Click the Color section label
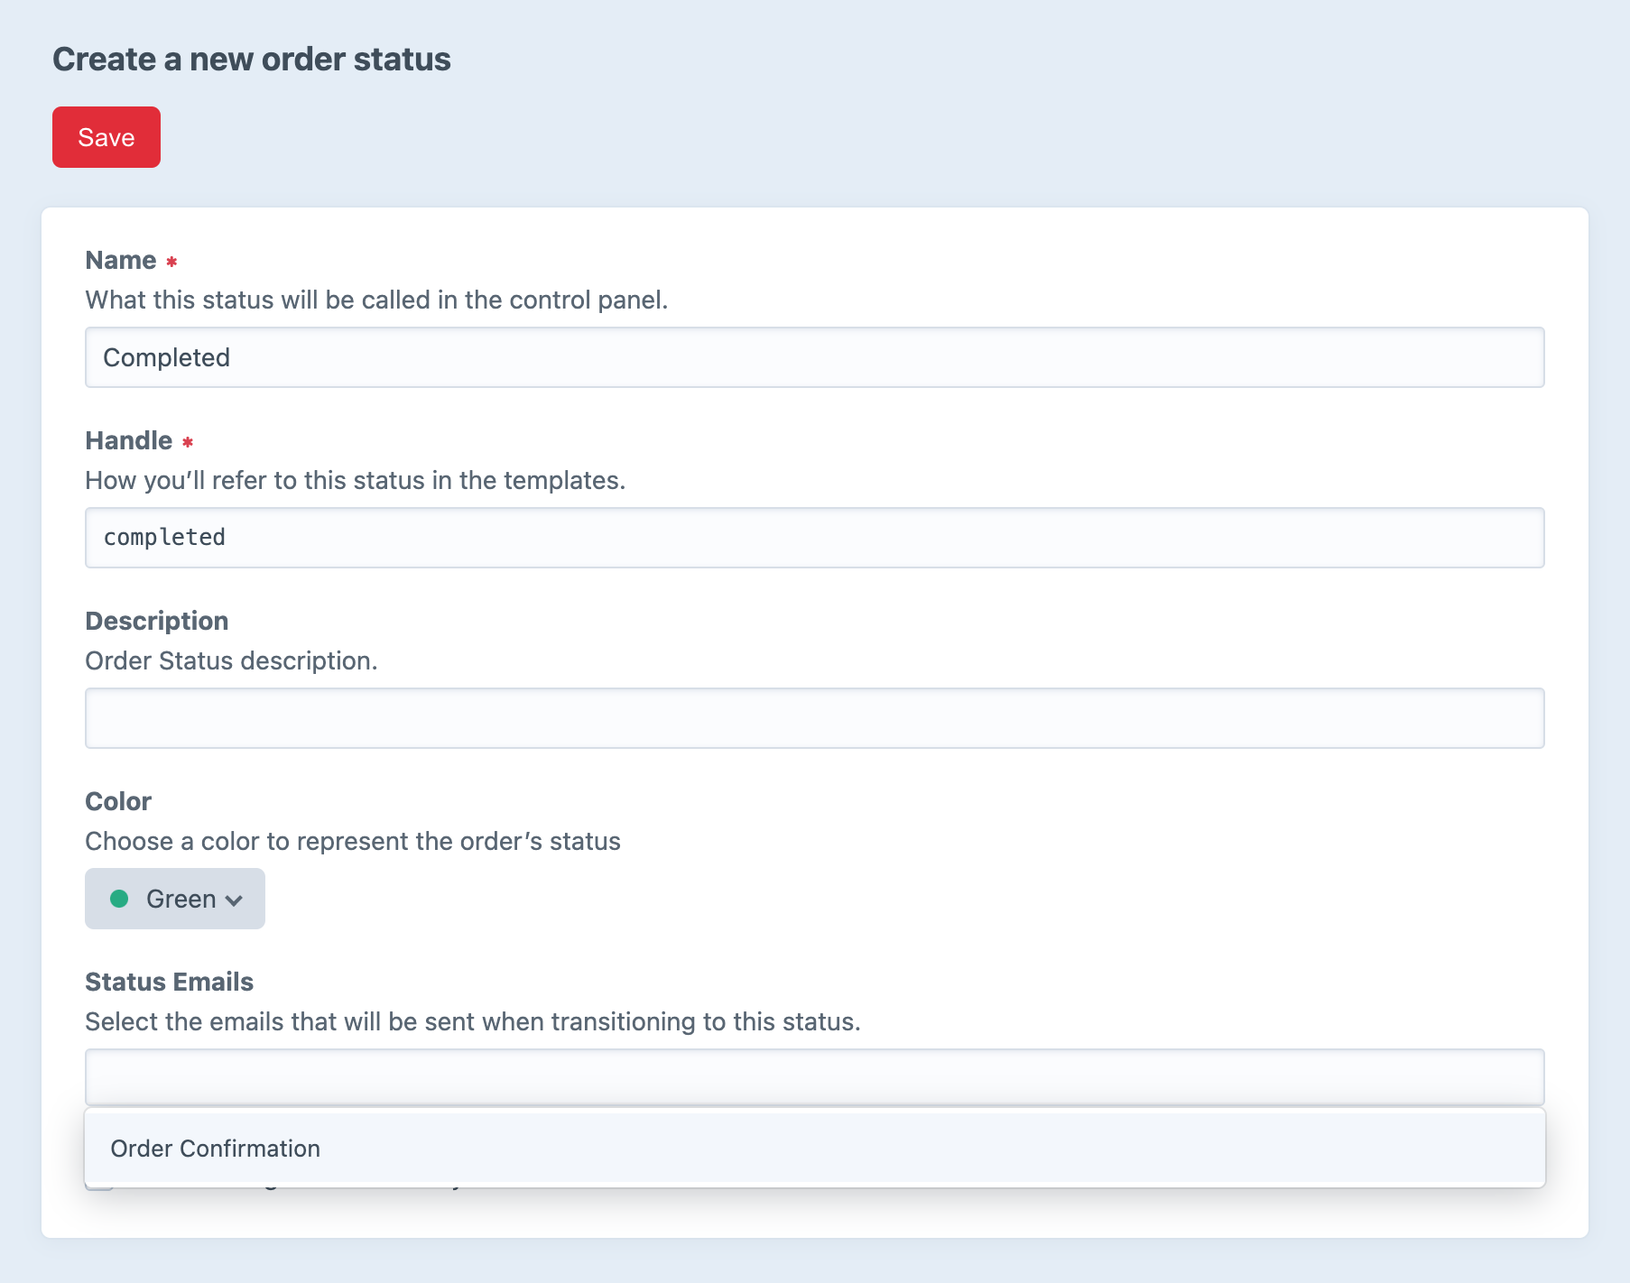Image resolution: width=1630 pixels, height=1283 pixels. 118,801
